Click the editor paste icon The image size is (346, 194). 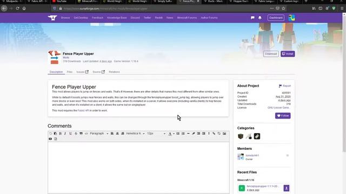click(55, 134)
